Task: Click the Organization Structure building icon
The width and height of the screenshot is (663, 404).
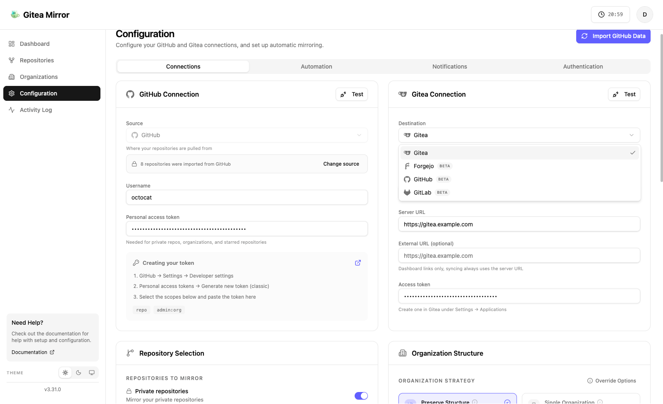Action: tap(403, 353)
